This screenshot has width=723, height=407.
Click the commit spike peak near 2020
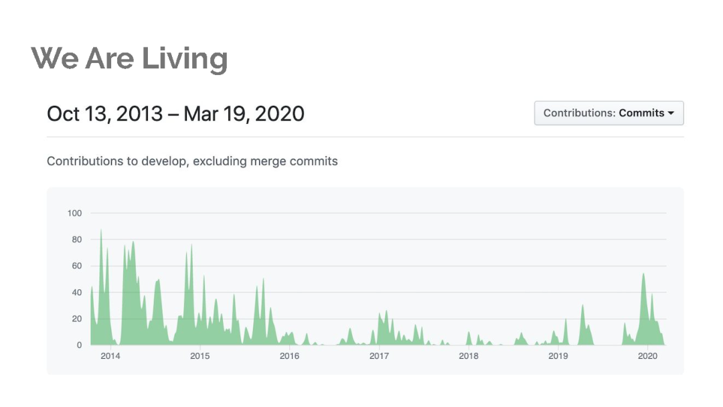[643, 274]
